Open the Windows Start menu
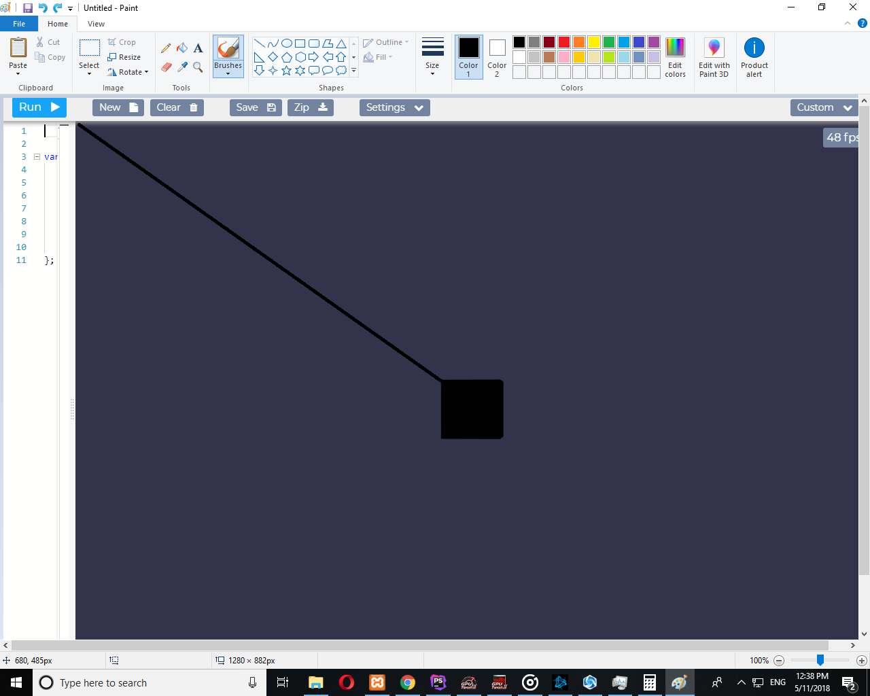 (16, 682)
